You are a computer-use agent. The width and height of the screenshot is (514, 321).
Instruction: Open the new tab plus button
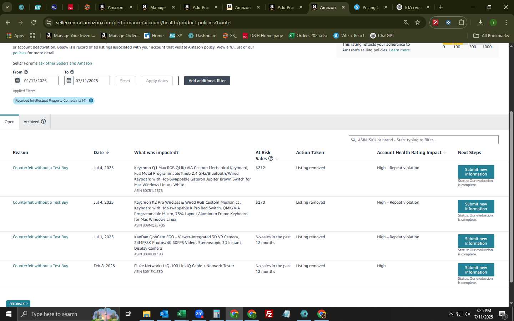coord(441,7)
